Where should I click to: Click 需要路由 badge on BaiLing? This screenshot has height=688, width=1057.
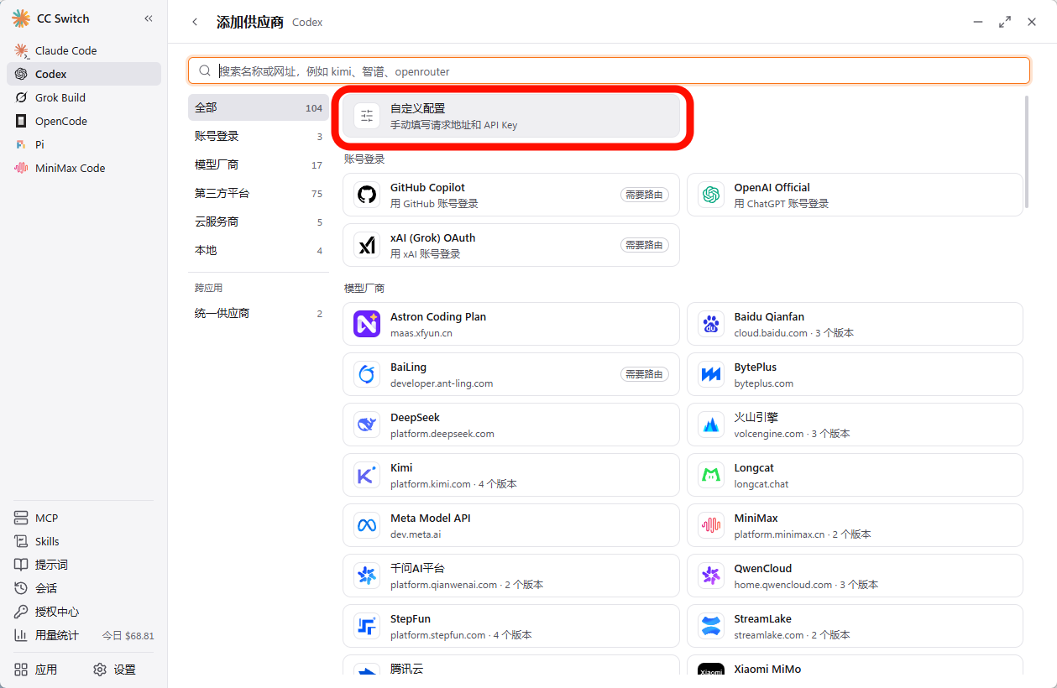click(645, 374)
